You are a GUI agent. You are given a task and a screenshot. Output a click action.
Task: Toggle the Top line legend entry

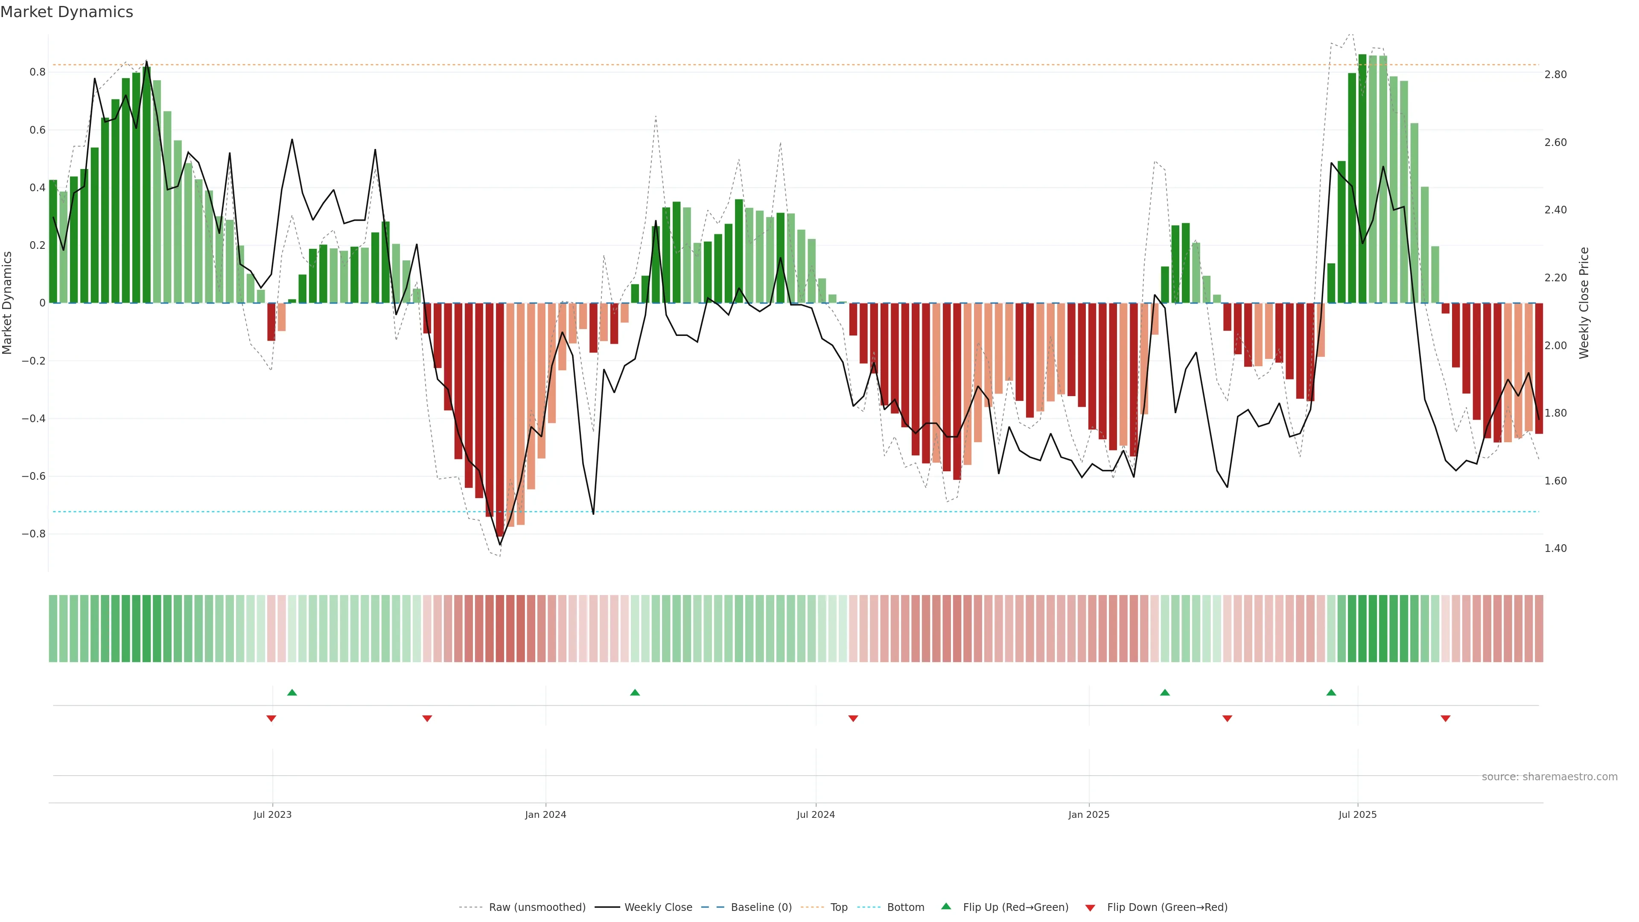click(839, 907)
